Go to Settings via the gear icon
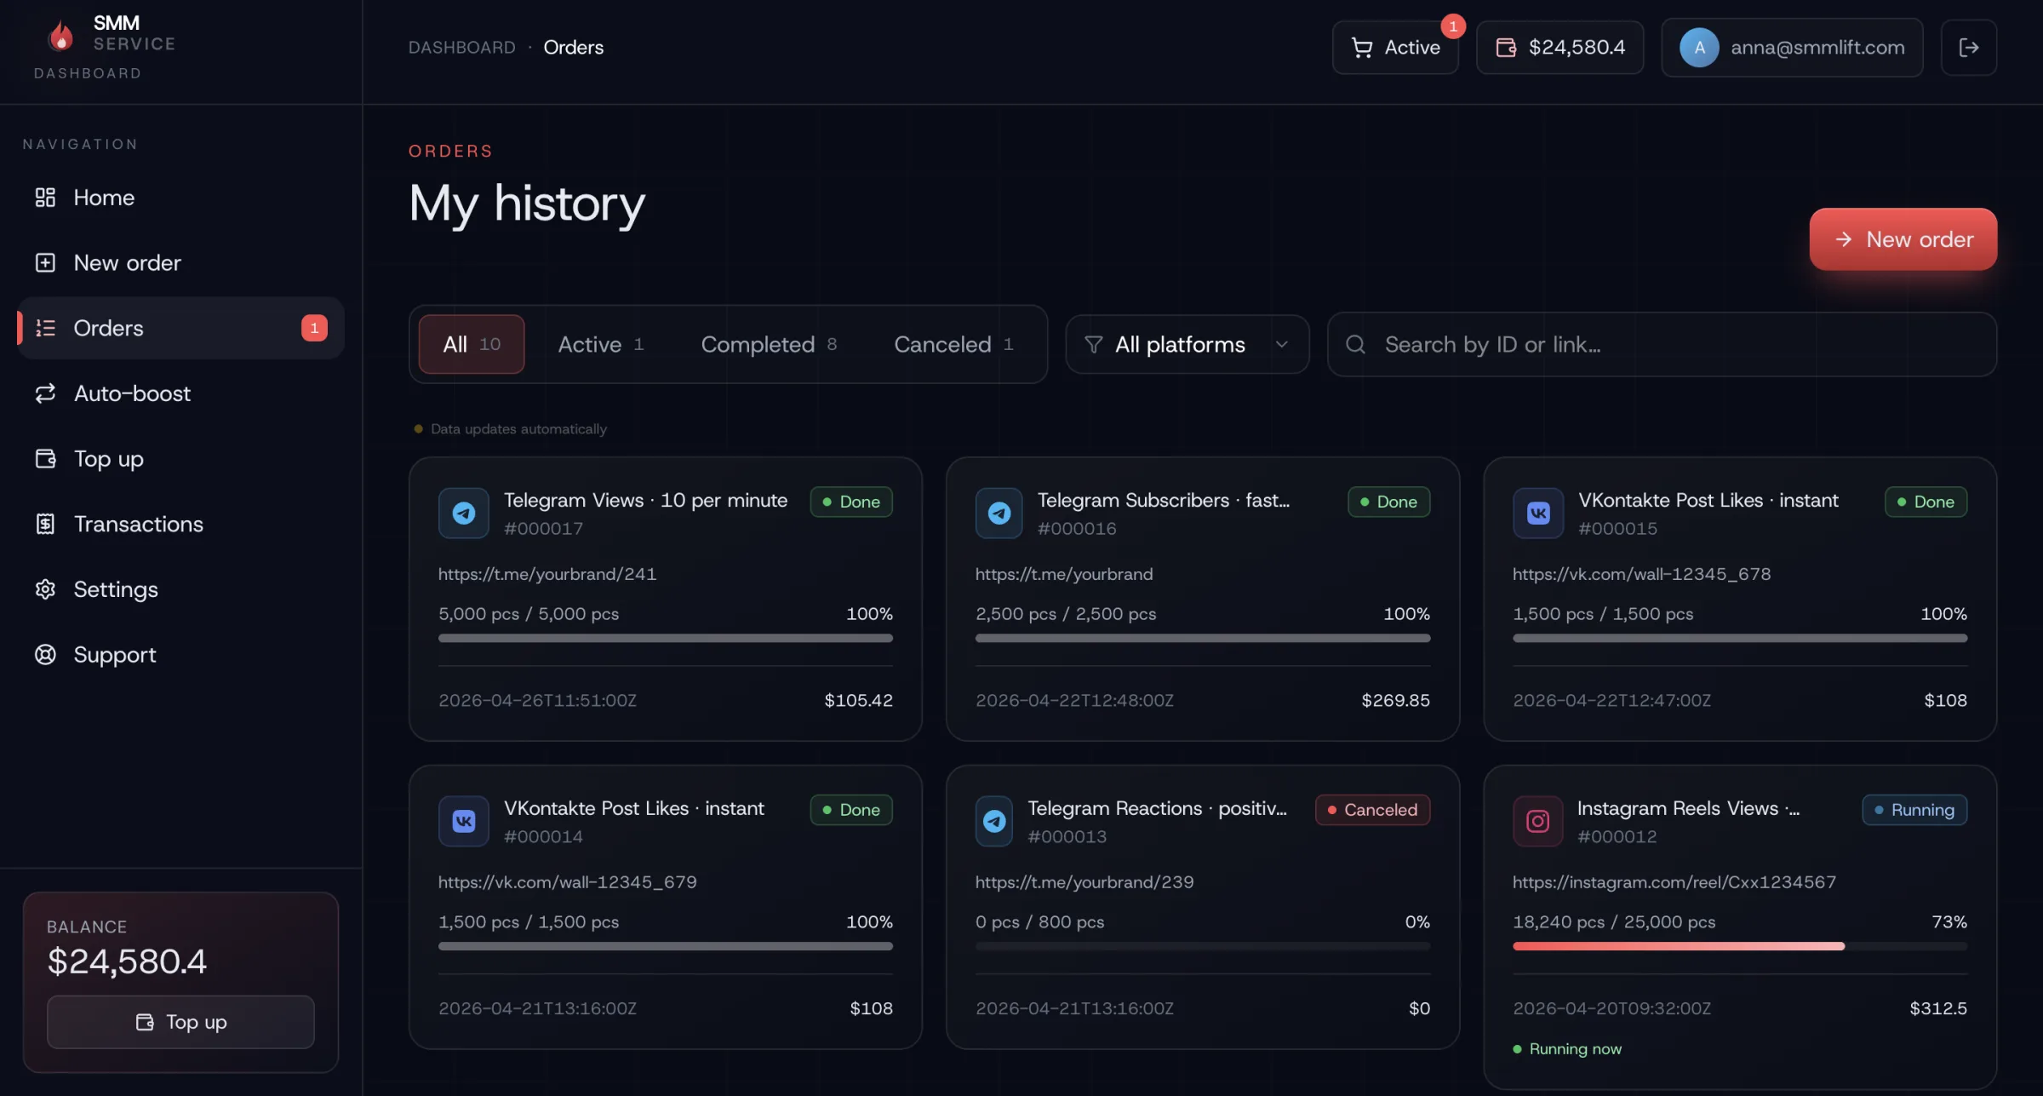 (x=45, y=589)
